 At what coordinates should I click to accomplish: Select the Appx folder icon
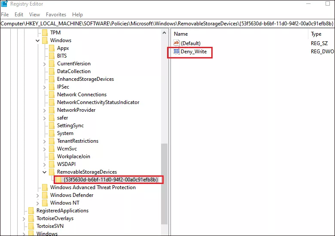click(x=52, y=48)
